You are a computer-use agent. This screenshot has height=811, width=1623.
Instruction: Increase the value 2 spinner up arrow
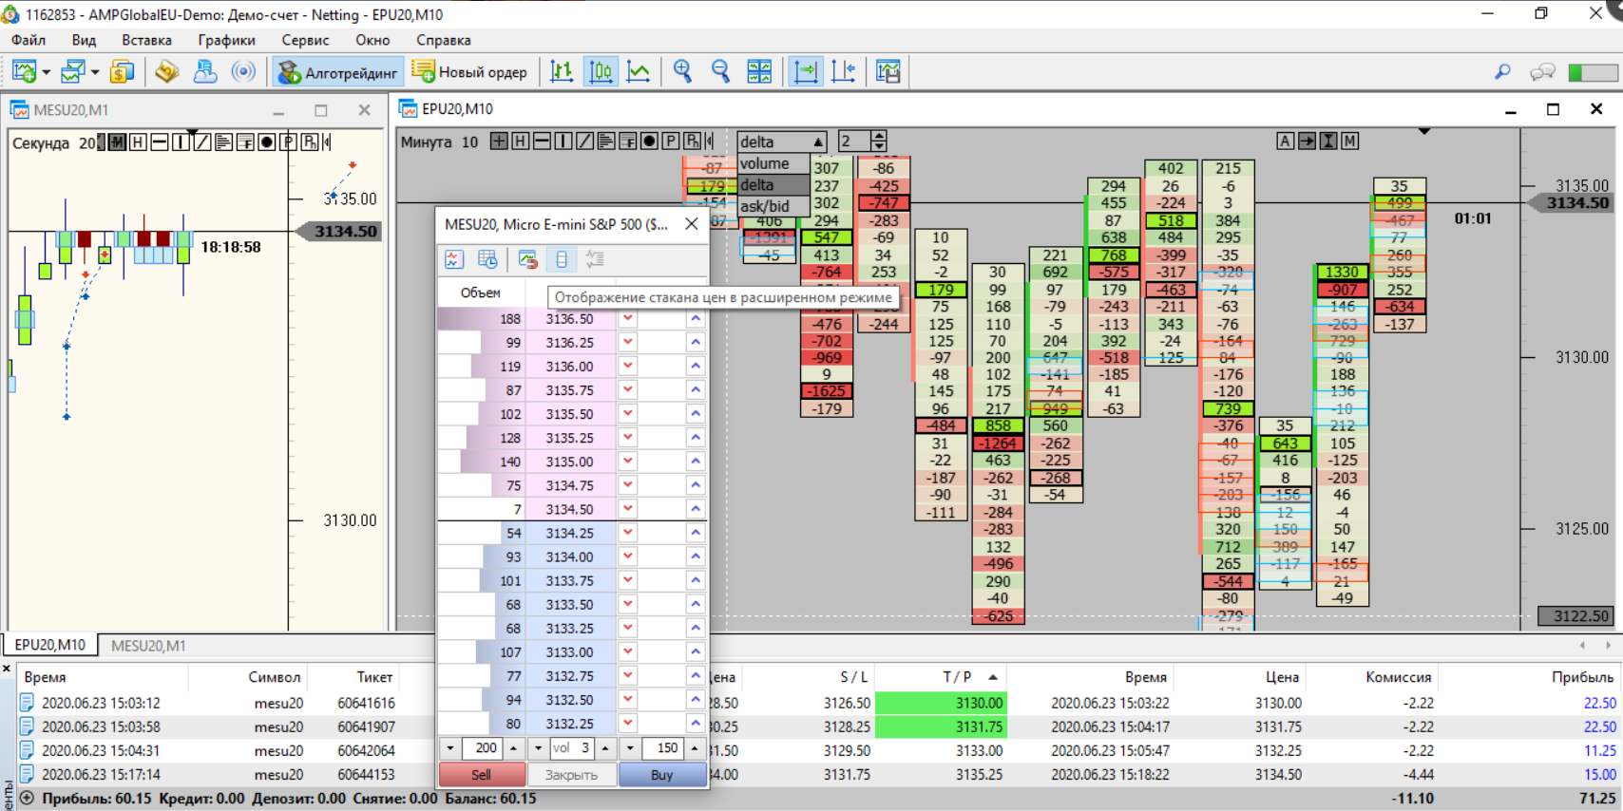point(879,136)
